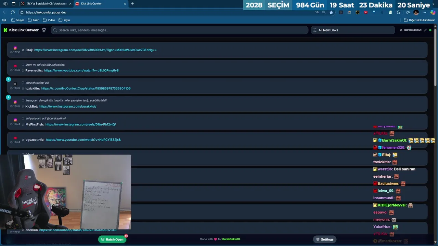Viewport: 438px width, 246px height.
Task: Click the webcam video overlay
Action: (66, 192)
